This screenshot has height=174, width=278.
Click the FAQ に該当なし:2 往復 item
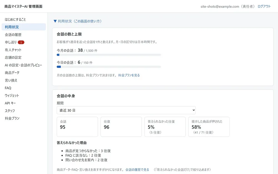click(x=83, y=155)
